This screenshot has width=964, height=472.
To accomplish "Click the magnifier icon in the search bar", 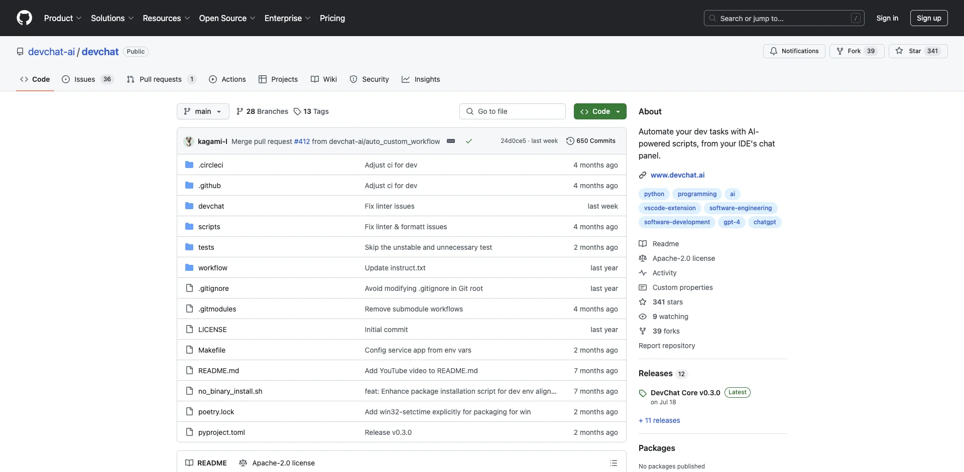I will coord(712,18).
